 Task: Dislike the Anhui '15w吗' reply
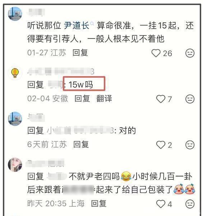[190, 99]
